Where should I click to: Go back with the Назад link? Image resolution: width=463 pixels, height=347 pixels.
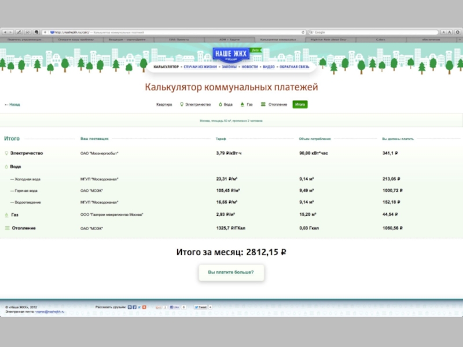12,105
